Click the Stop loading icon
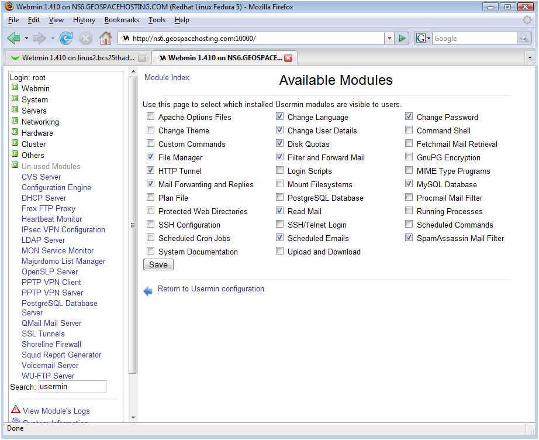The width and height of the screenshot is (539, 440). coord(85,38)
